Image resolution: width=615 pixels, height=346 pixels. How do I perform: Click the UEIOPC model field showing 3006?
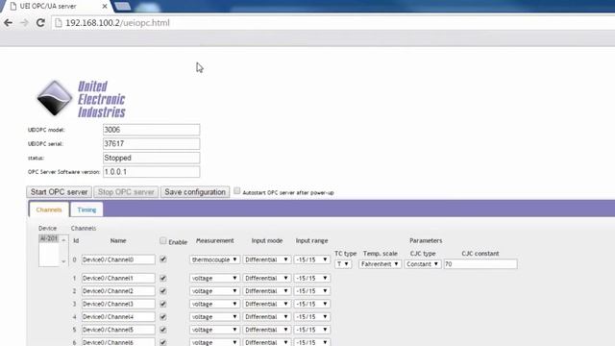152,130
